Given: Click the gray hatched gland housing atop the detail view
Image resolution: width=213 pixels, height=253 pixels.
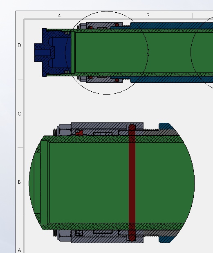Looking at the screenshot, I should tap(107, 126).
